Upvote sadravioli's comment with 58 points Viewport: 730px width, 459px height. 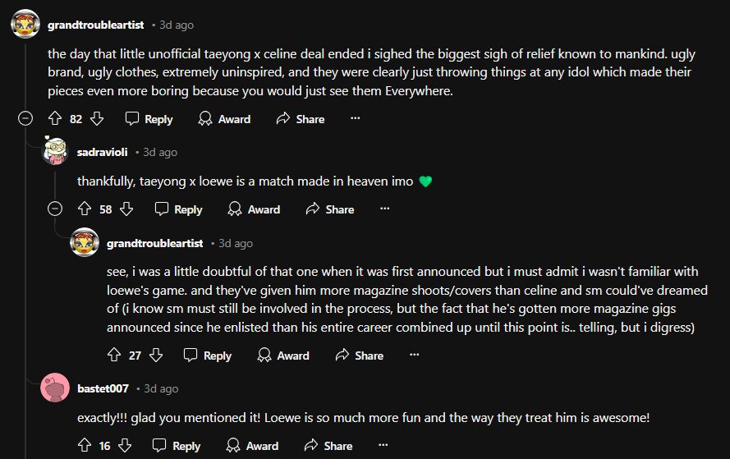pos(85,209)
